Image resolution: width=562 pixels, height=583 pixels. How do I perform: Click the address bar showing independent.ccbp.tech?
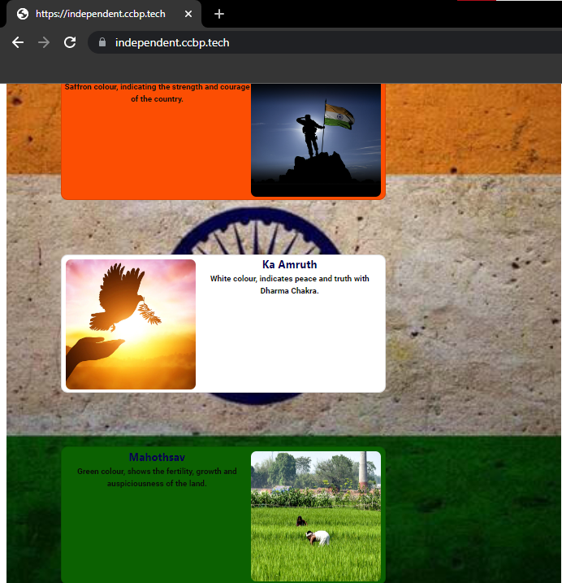point(325,42)
